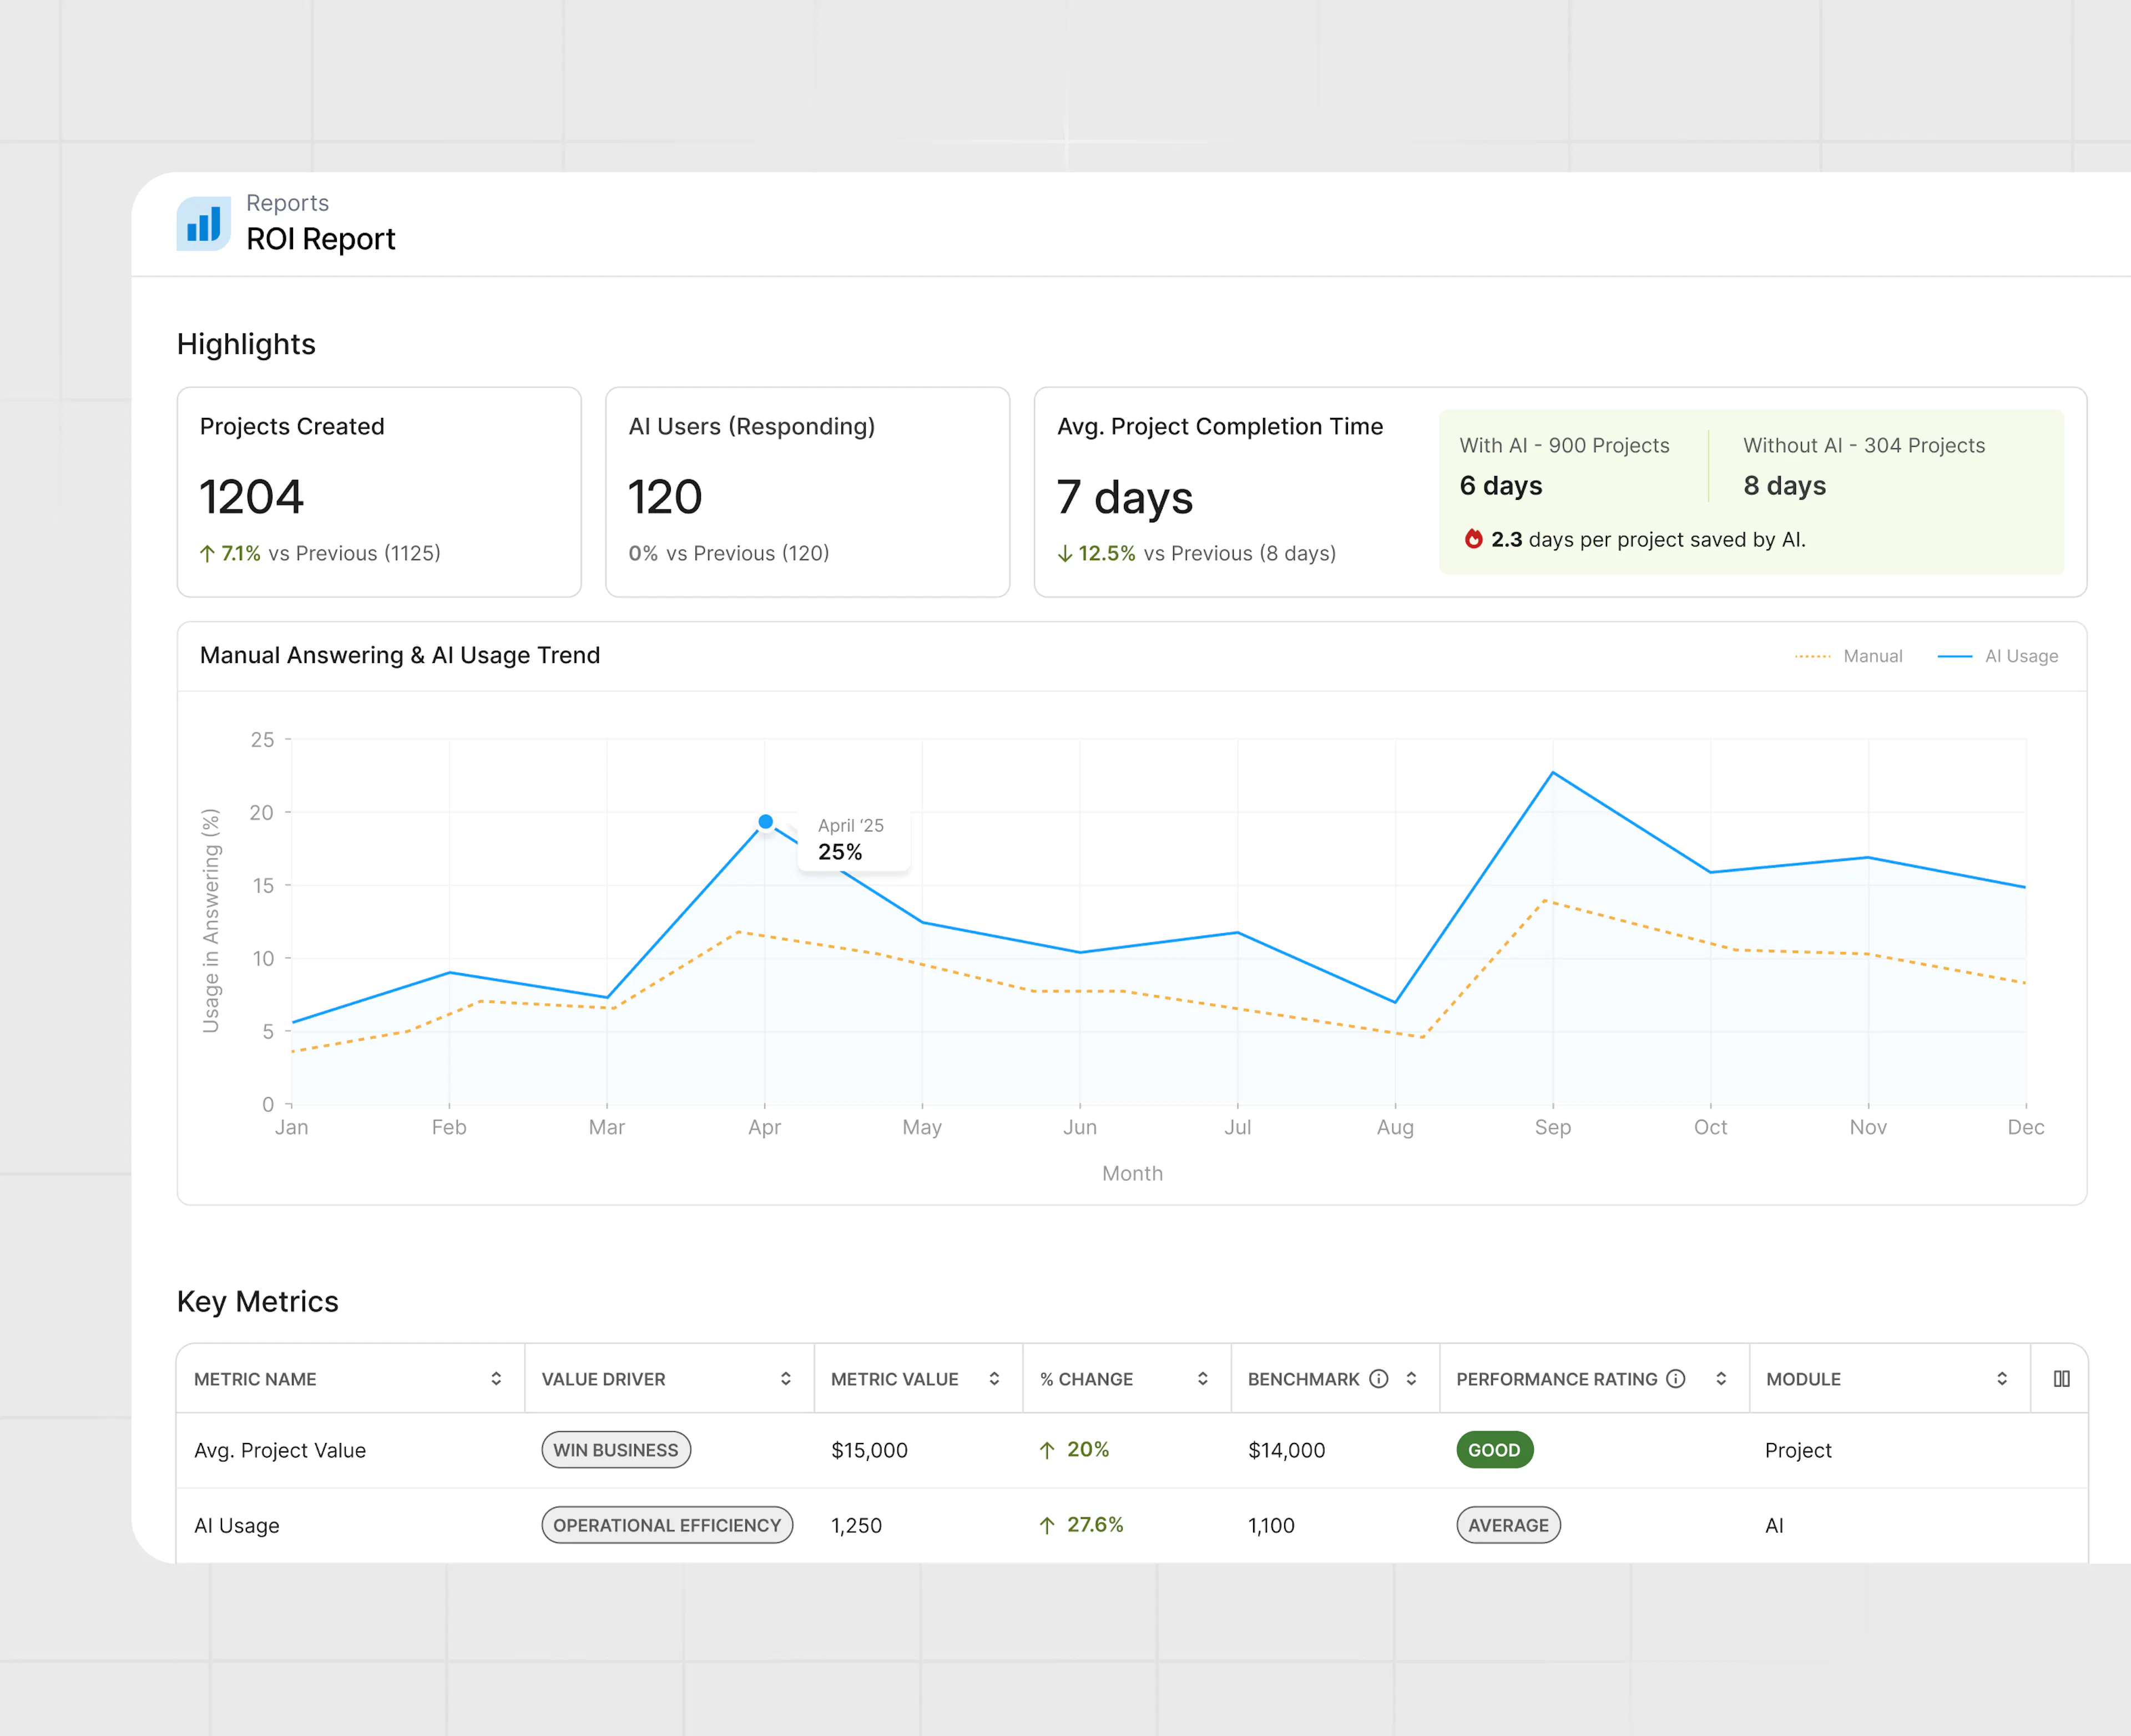Click the OPERATIONAL EFFICIENCY badge
2131x1736 pixels.
point(666,1525)
